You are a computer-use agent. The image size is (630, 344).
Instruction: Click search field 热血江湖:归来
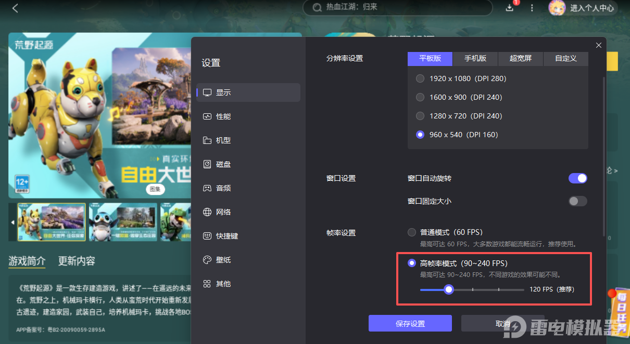tap(397, 7)
